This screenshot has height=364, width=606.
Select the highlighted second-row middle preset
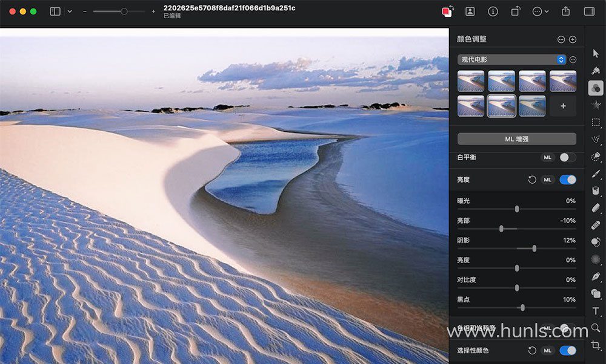pos(501,106)
